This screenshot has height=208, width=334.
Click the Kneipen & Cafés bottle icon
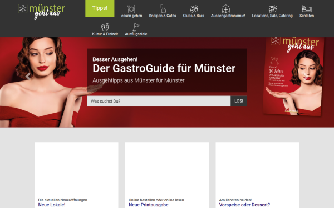tap(163, 9)
